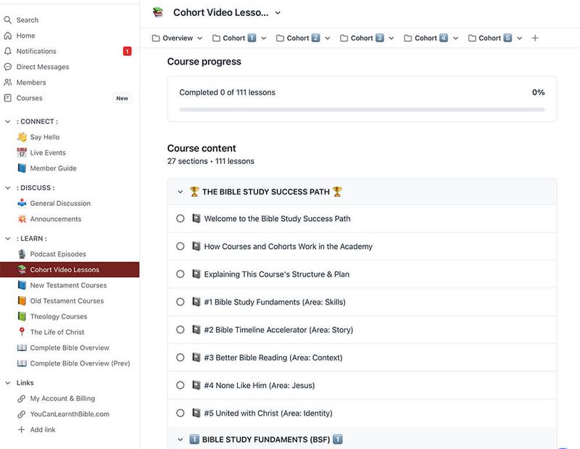The height and width of the screenshot is (449, 580).
Task: Mark #5 United with Christ lesson complete
Action: 181,413
